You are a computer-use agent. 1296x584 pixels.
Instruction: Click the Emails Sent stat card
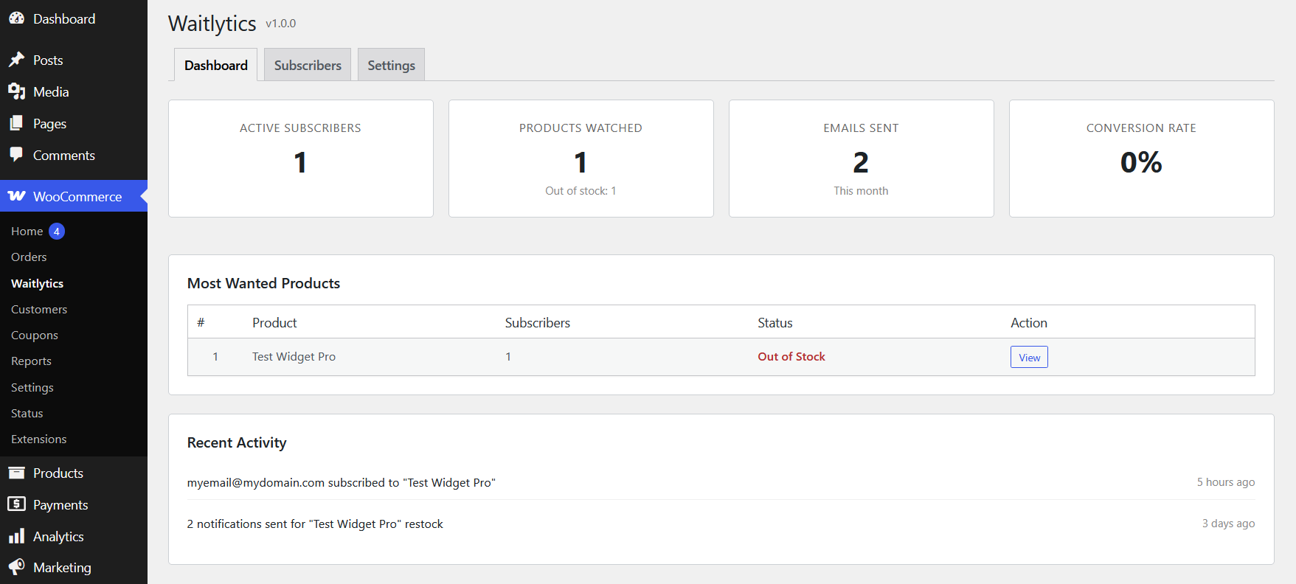[862, 159]
